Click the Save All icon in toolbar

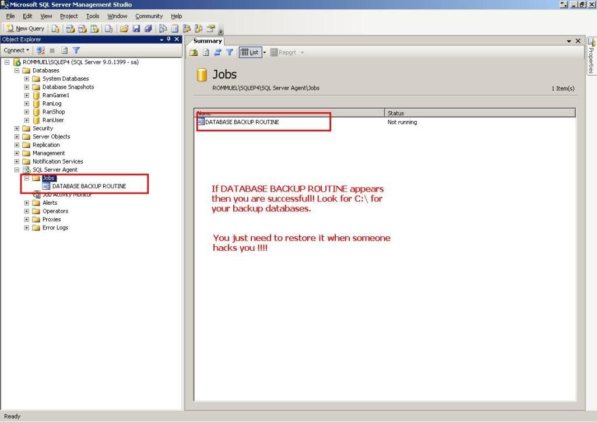pyautogui.click(x=148, y=29)
